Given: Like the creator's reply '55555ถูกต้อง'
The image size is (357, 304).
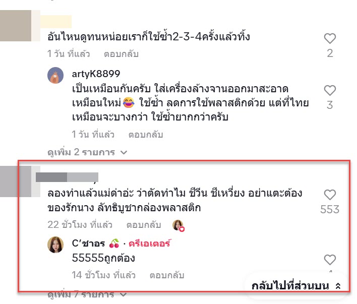Looking at the screenshot, I should (330, 260).
